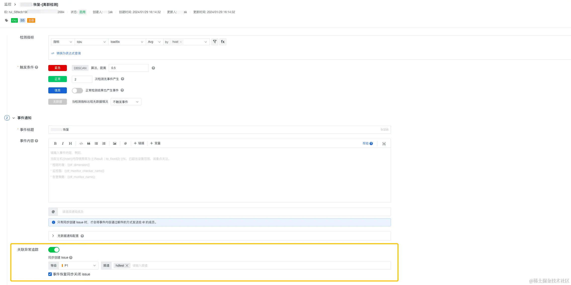Open the P1 level dropdown
This screenshot has width=571, height=285.
[79, 266]
